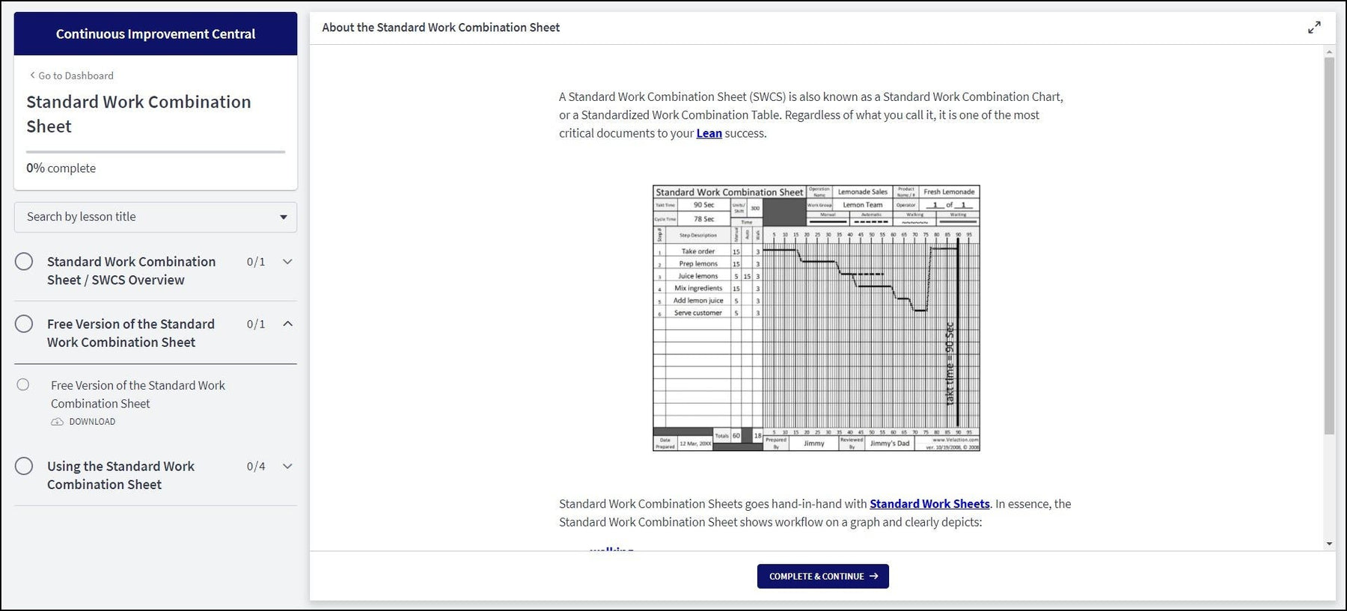This screenshot has height=611, width=1347.
Task: Click arrow icon on Complete & Continue button
Action: 874,577
